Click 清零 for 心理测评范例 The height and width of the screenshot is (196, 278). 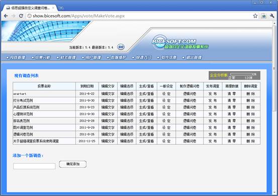click(232, 114)
